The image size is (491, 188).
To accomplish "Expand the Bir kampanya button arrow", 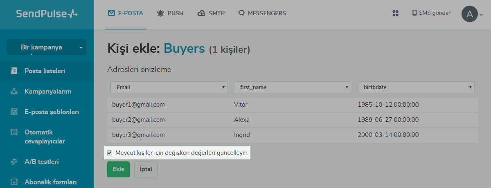I will point(81,47).
